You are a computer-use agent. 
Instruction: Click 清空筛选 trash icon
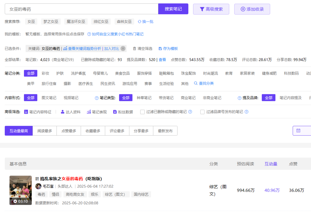(x=134, y=49)
